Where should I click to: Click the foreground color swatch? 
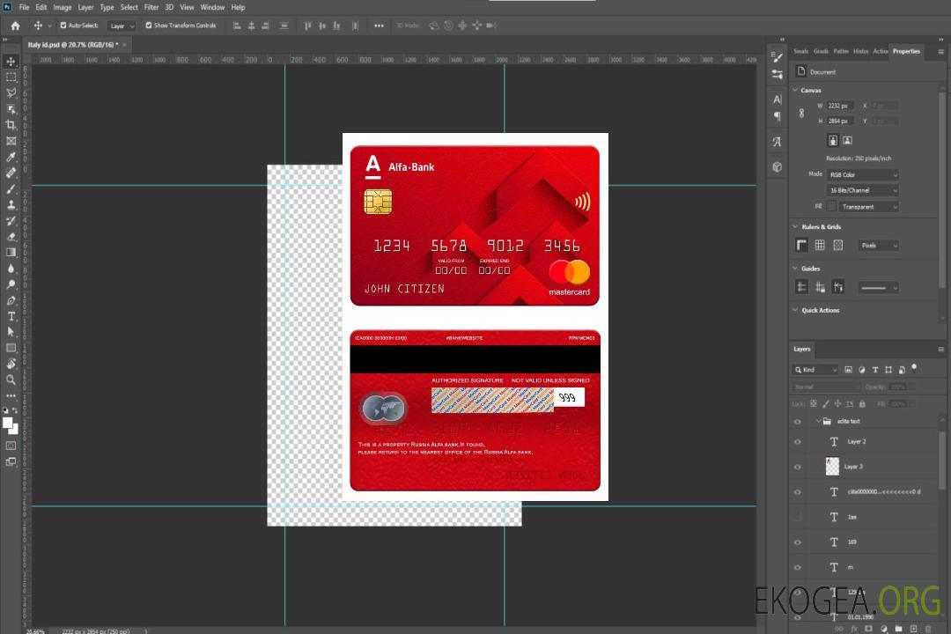click(x=8, y=423)
